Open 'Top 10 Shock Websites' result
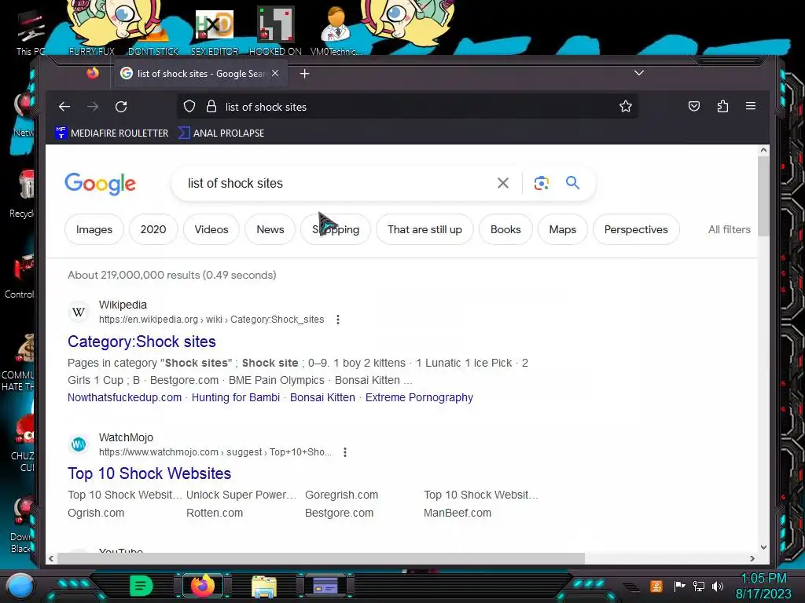Screen dimensions: 805x603 pyautogui.click(x=149, y=473)
